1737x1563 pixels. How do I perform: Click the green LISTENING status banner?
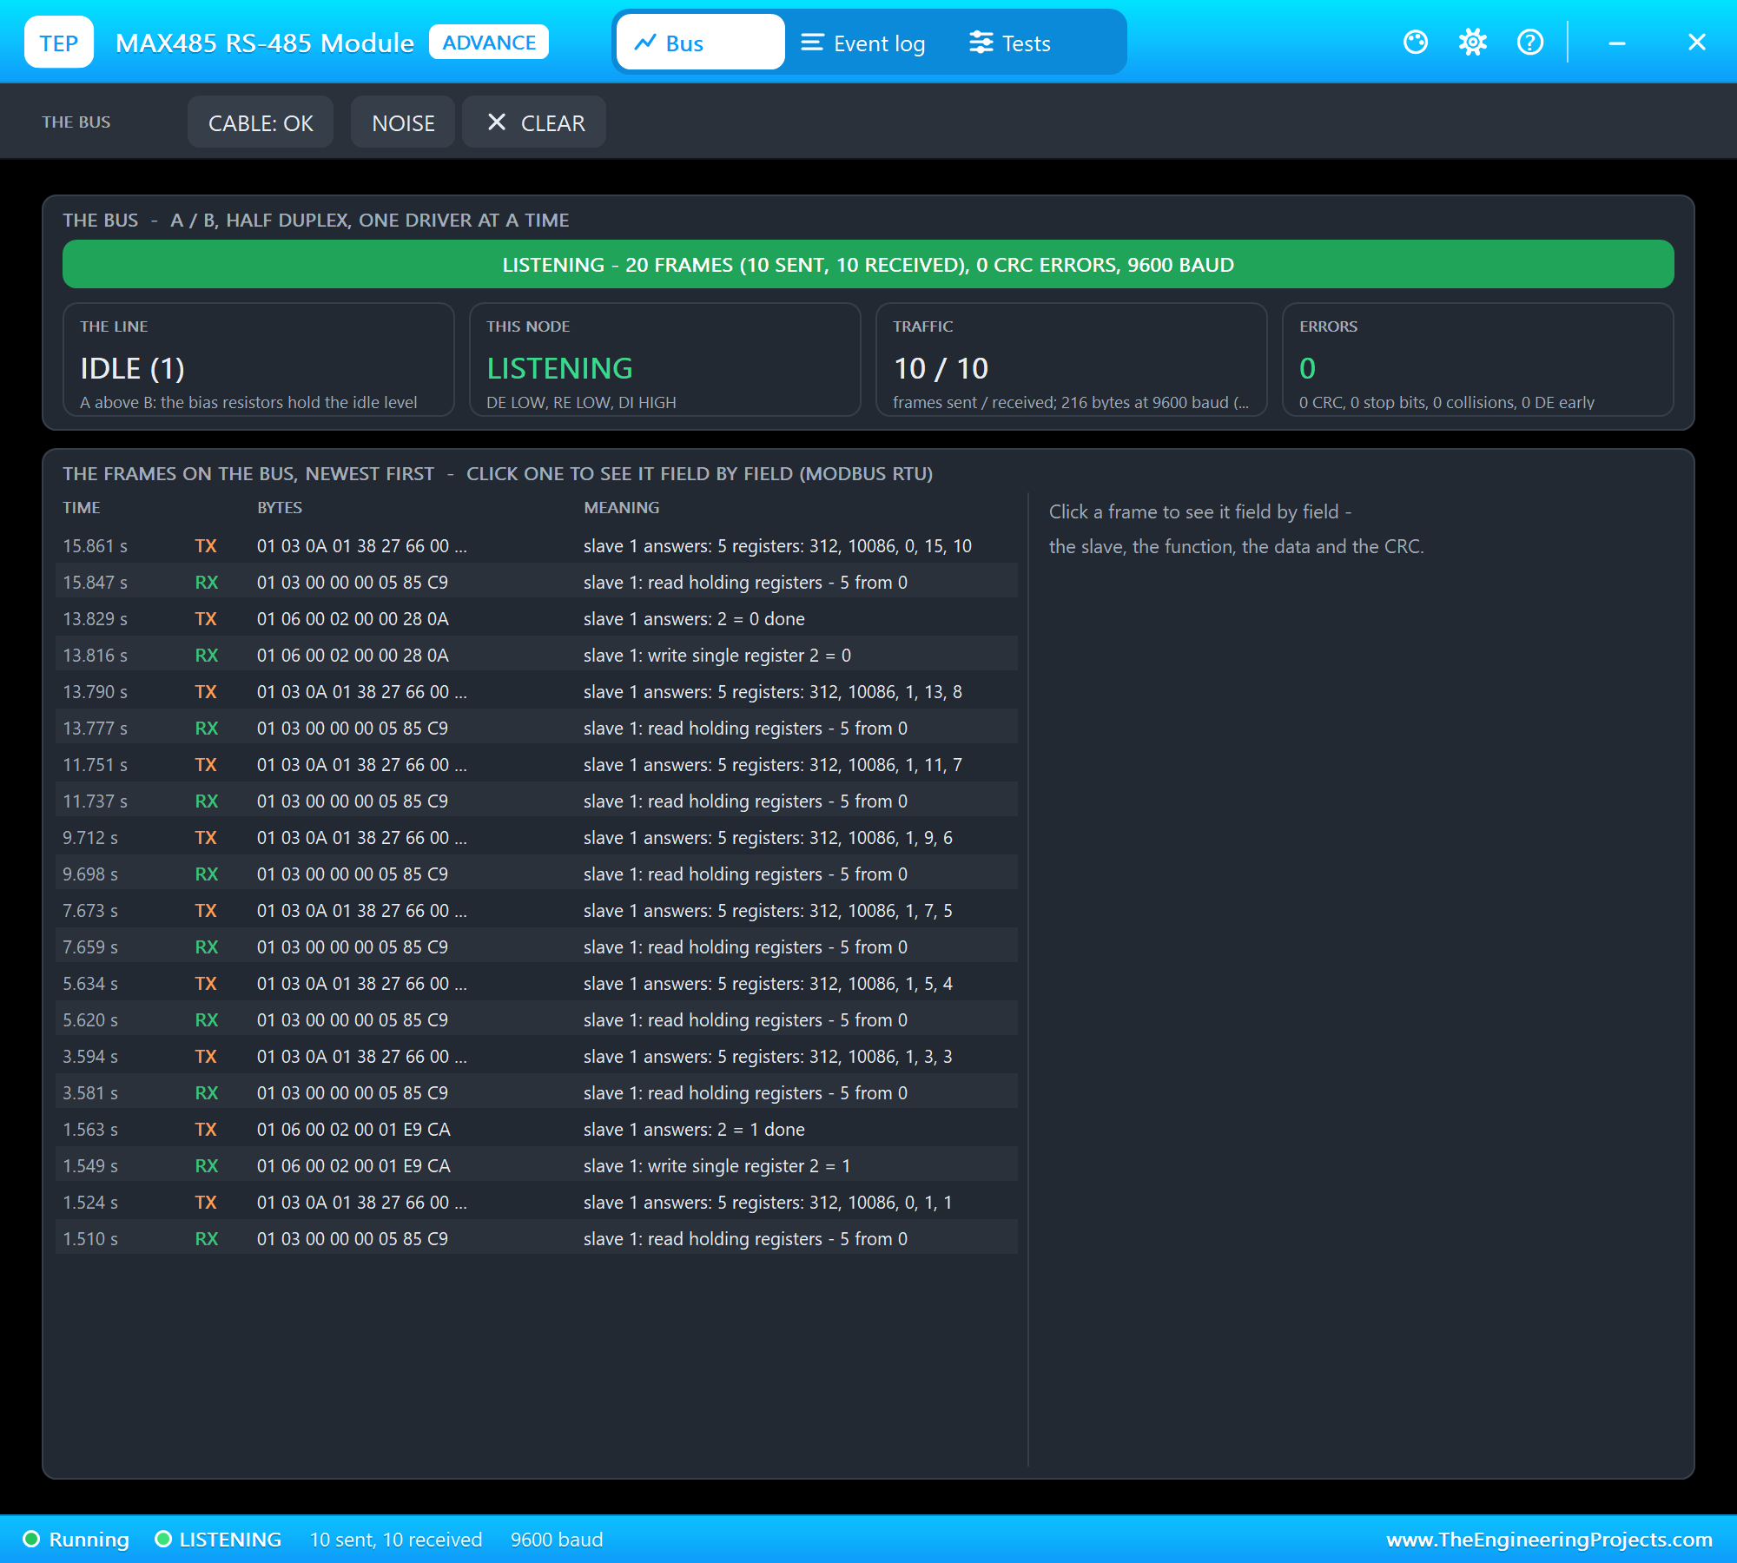[x=868, y=264]
